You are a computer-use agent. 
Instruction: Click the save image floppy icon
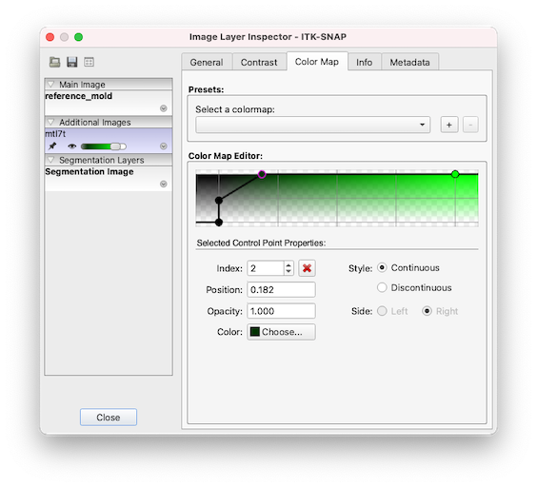click(72, 62)
